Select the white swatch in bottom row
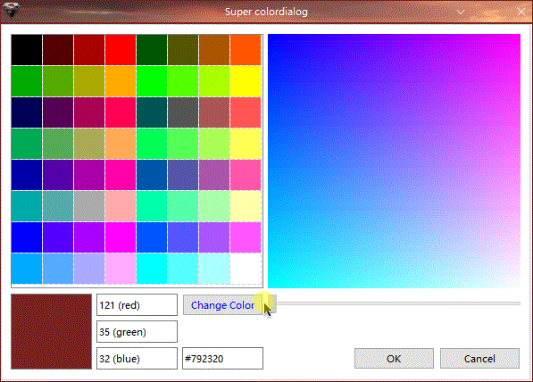Screen dimensions: 533x382 246,269
